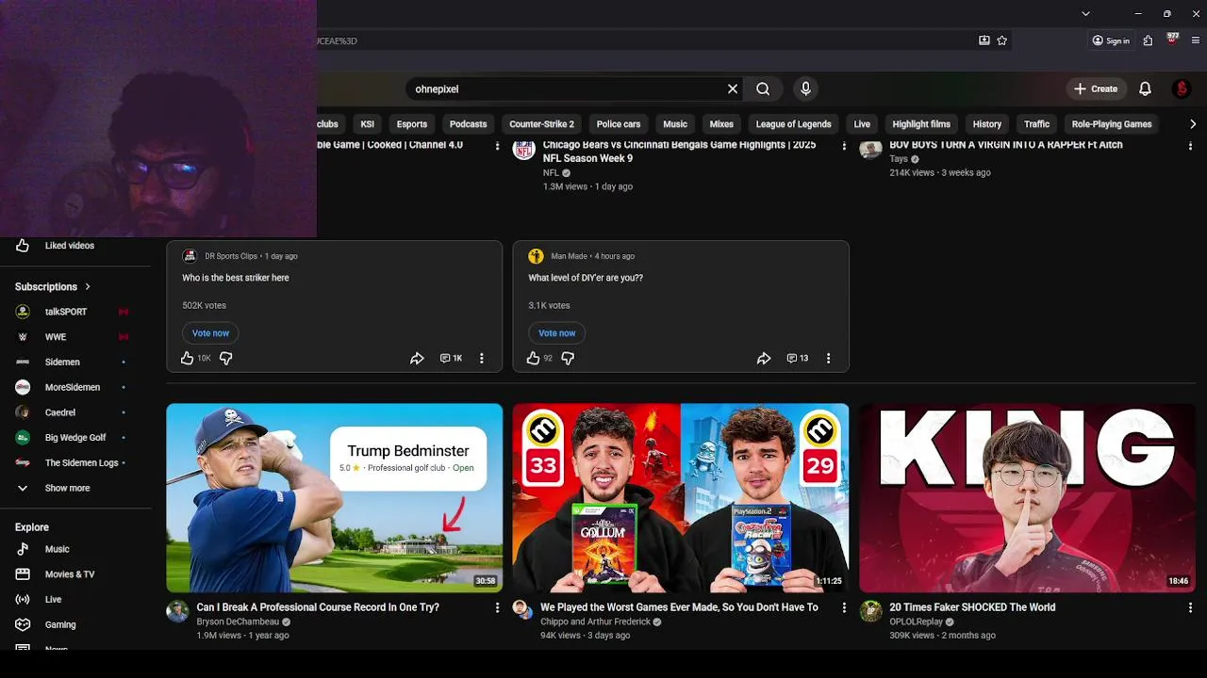
Task: Select the League of Legends chip
Action: coord(793,124)
